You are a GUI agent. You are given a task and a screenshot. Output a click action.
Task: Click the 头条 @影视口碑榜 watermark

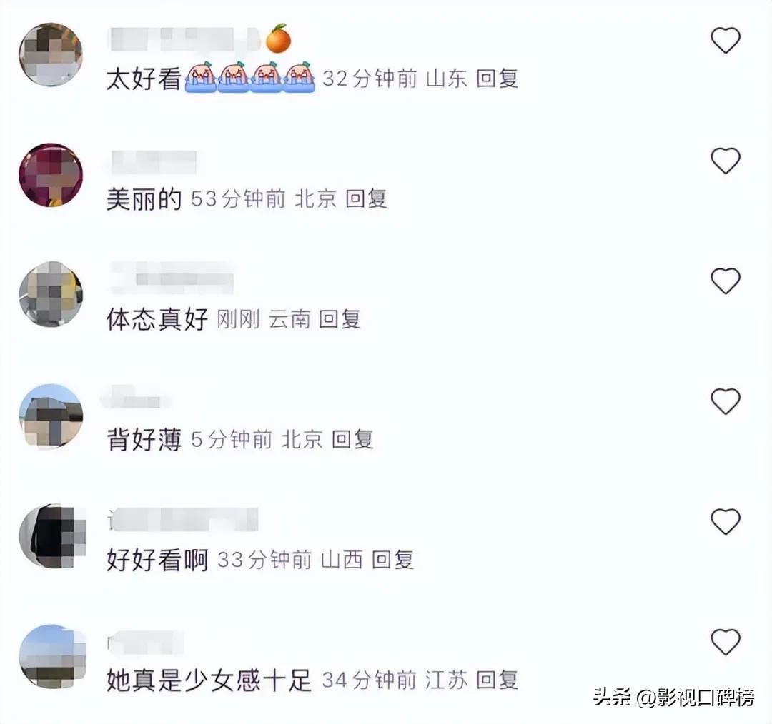click(673, 698)
